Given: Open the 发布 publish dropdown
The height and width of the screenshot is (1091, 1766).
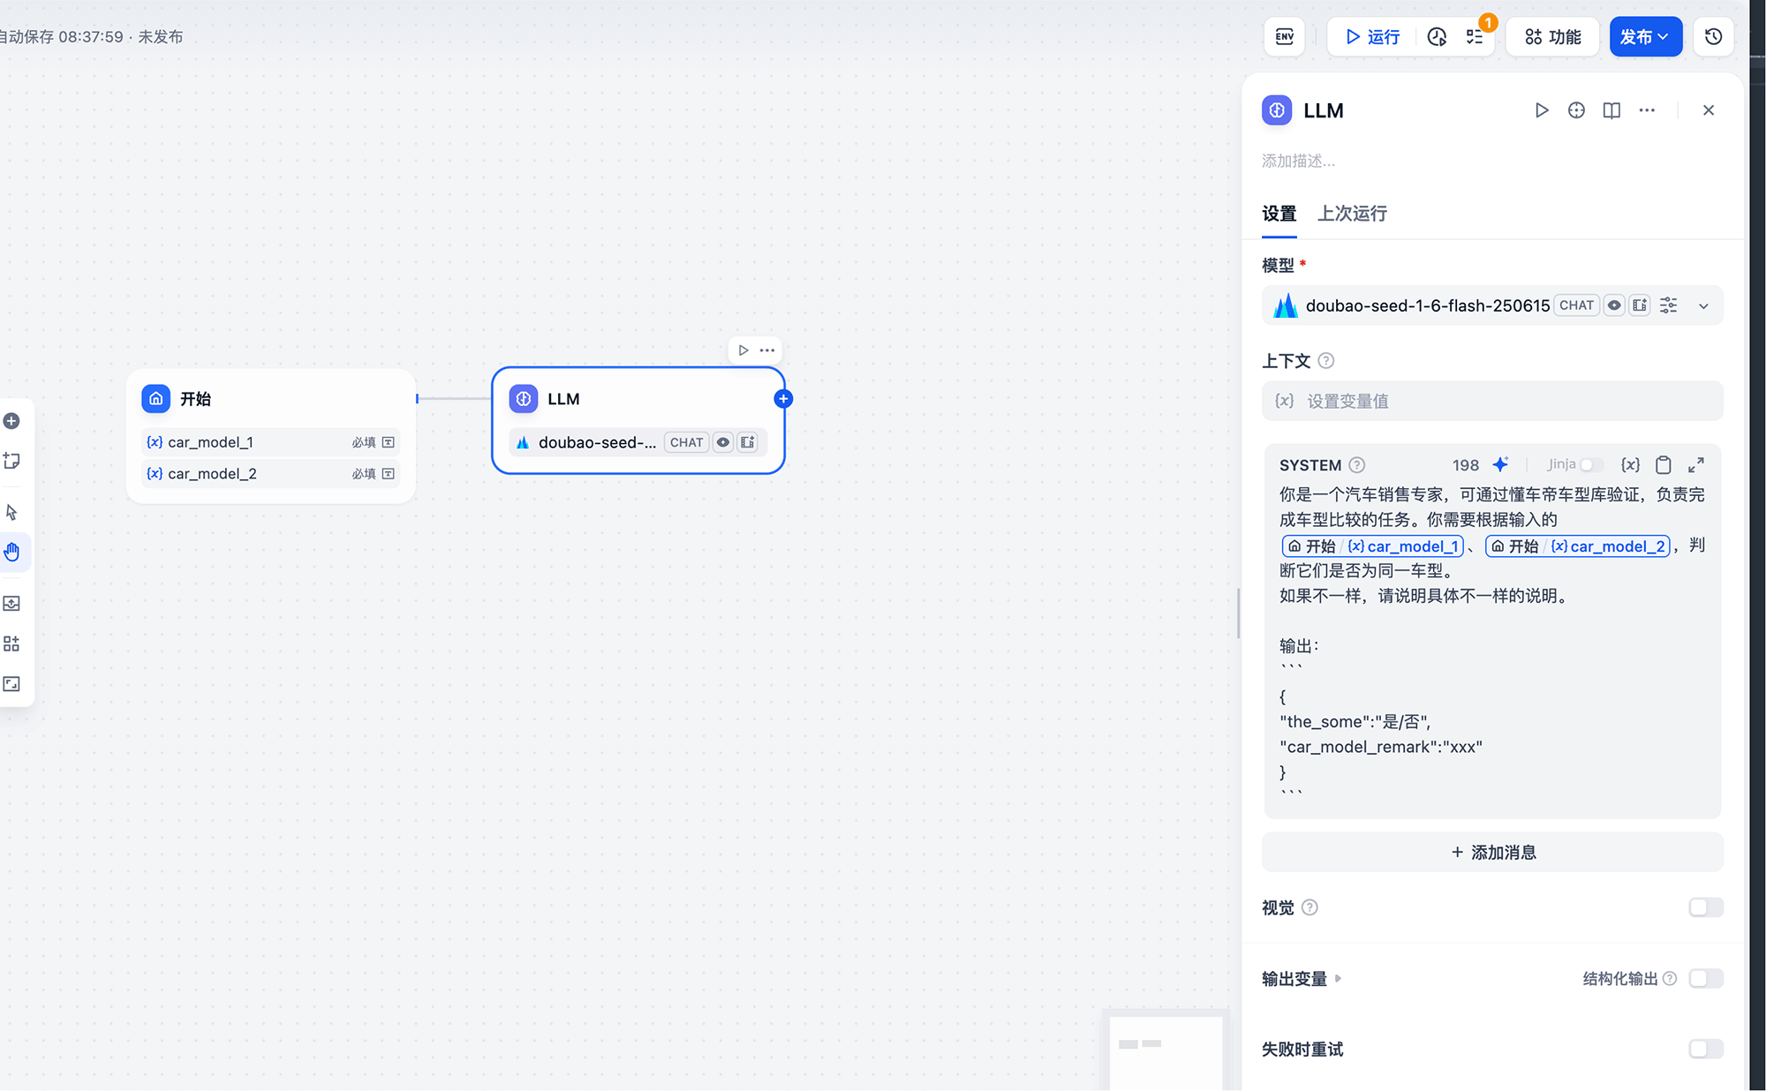Looking at the screenshot, I should tap(1644, 37).
